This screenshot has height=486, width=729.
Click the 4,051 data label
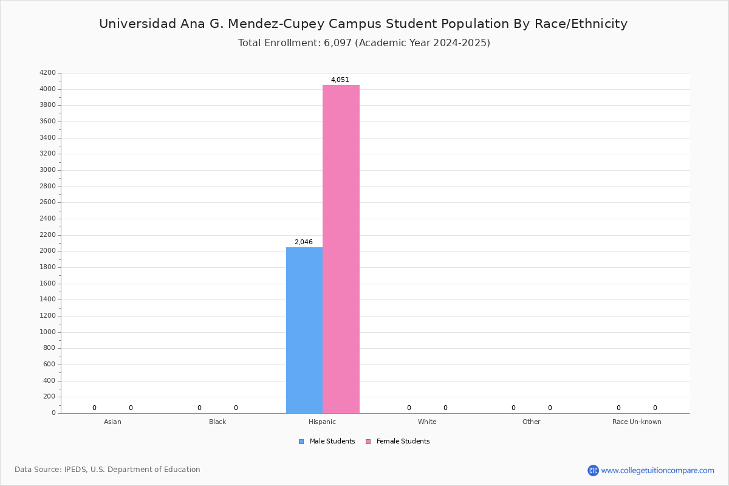(340, 80)
